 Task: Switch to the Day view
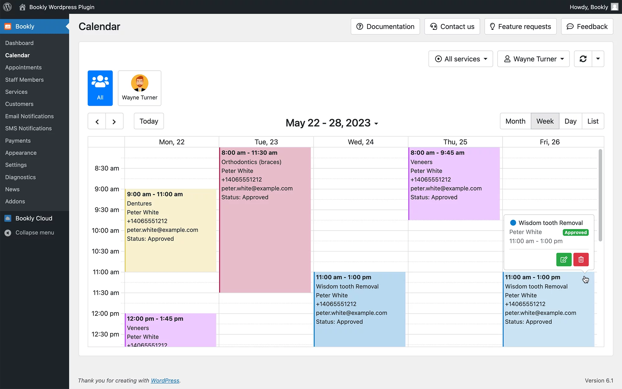pyautogui.click(x=570, y=121)
